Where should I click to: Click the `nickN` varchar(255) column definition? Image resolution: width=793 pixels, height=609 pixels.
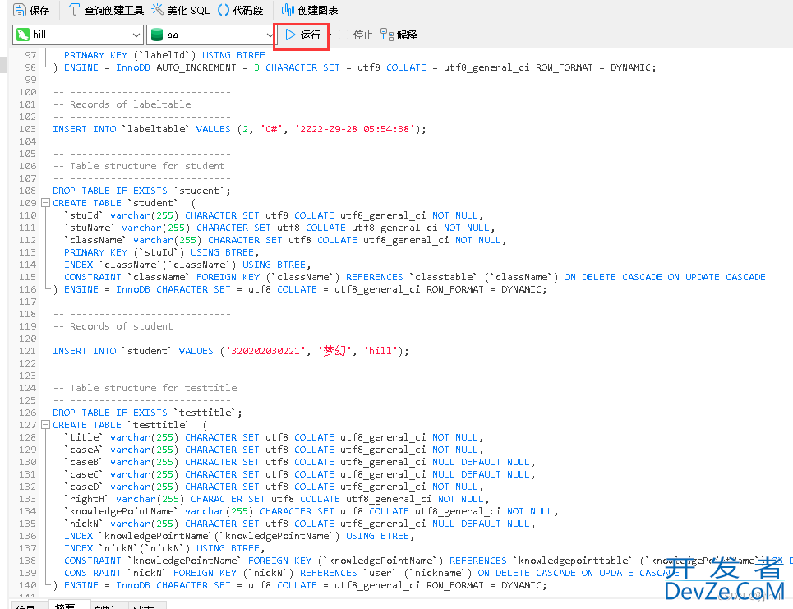[299, 524]
